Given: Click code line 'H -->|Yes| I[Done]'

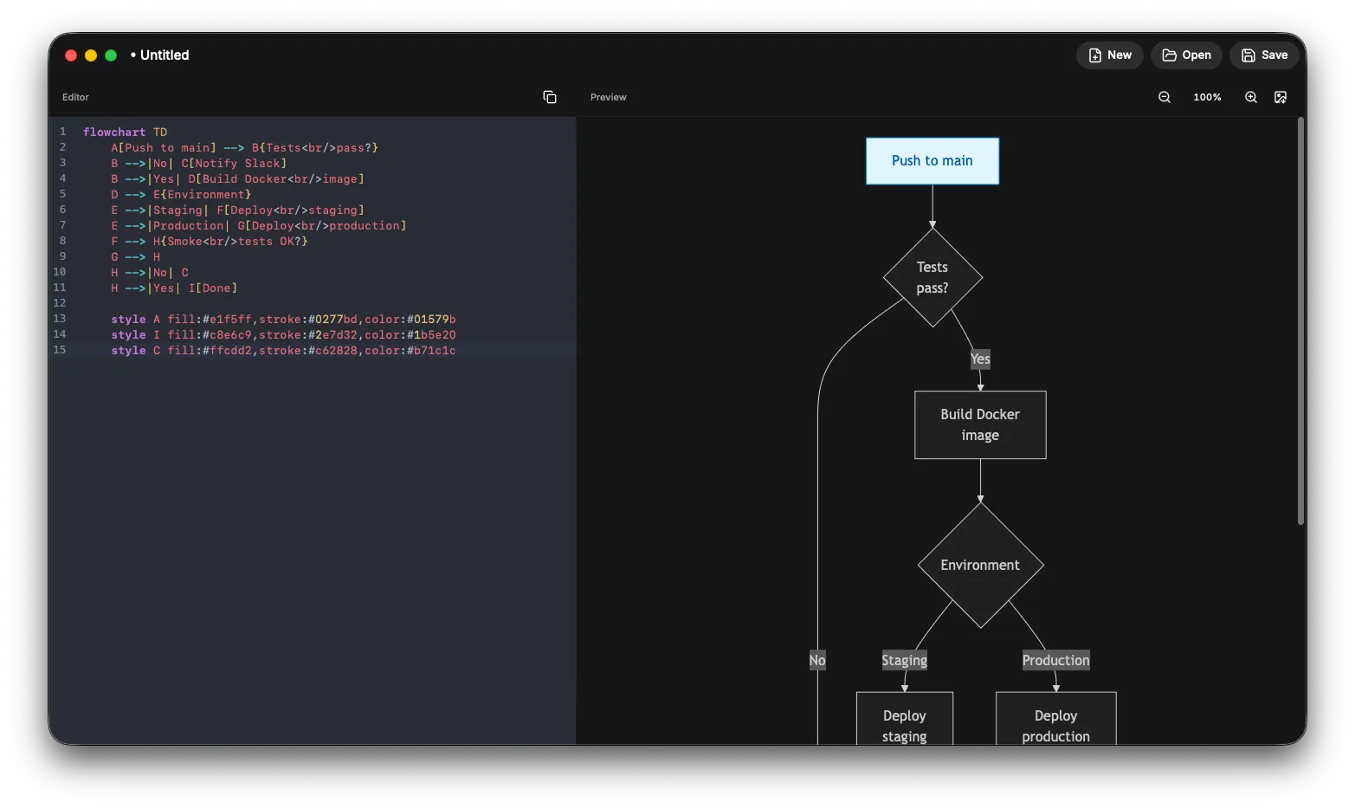Looking at the screenshot, I should [x=173, y=288].
